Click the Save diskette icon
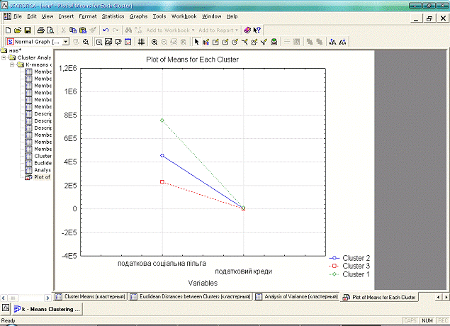Screen dimensions: 450x326 28,30
